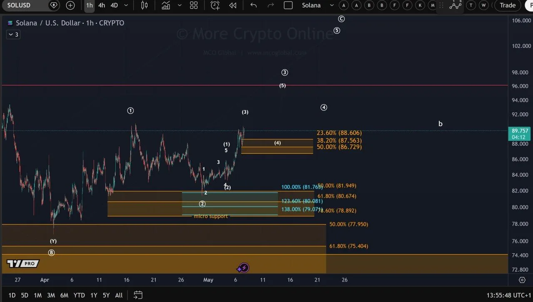Select the 50.00% (77.950) fib label
This screenshot has width=533, height=302.
coord(349,224)
